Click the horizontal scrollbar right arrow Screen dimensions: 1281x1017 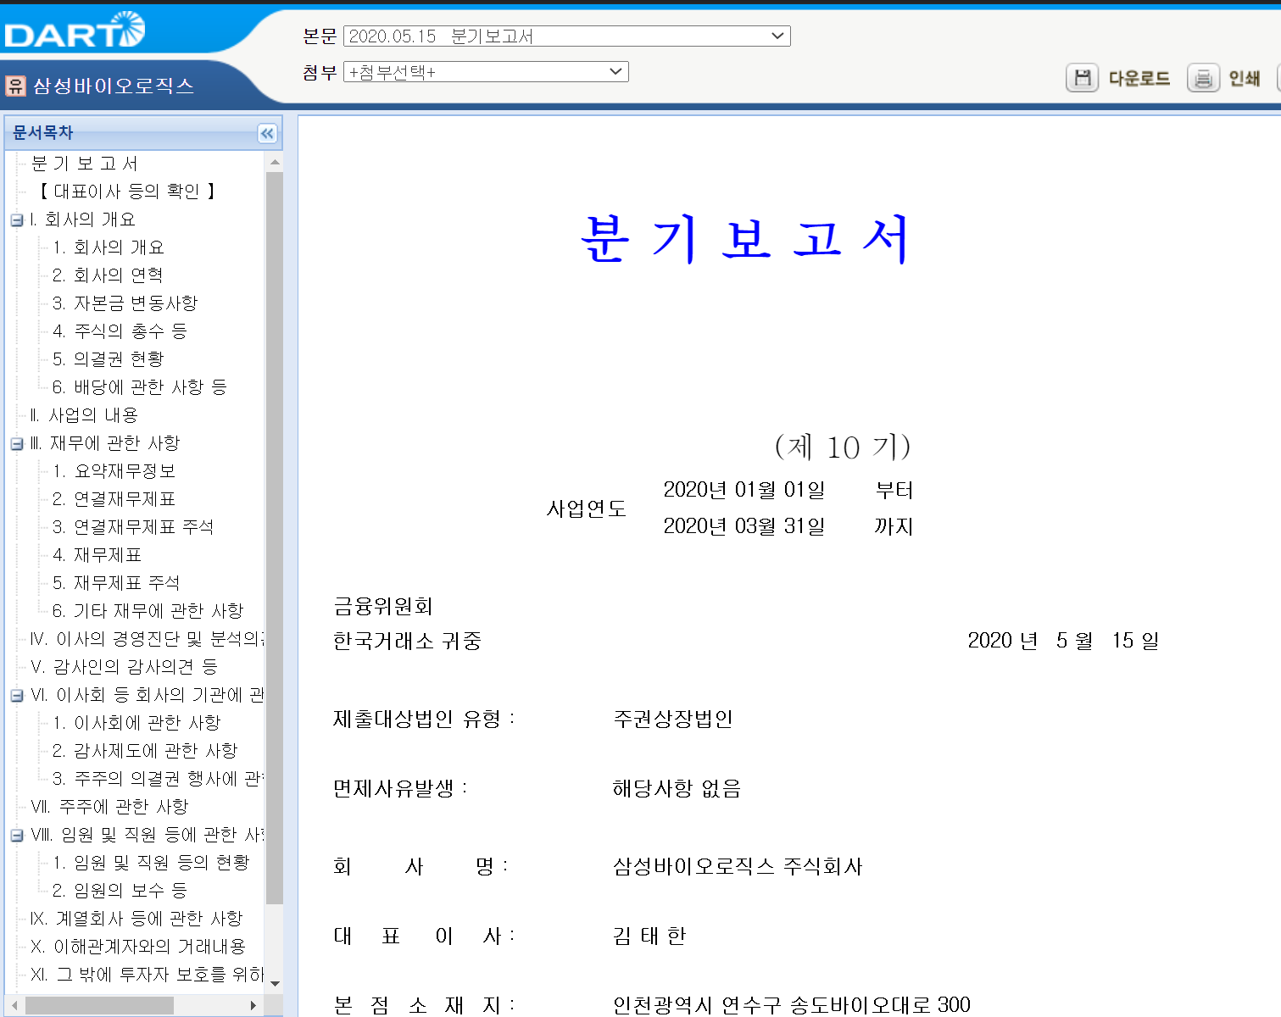point(253,1005)
